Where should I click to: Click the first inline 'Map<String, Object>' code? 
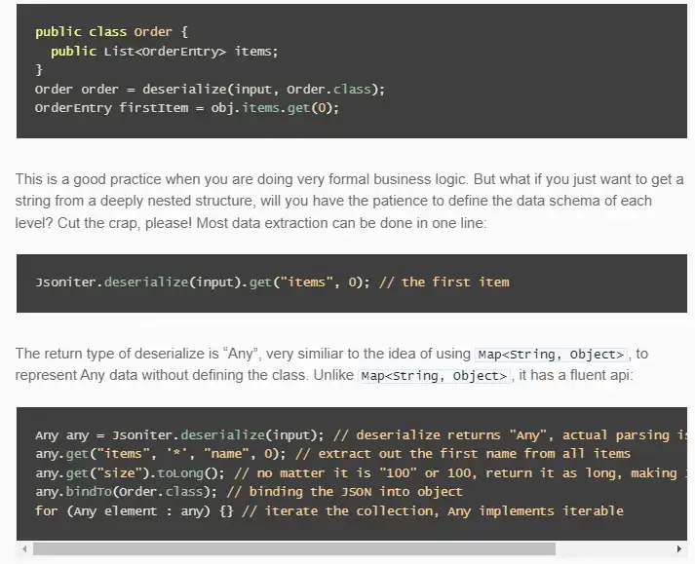point(550,355)
